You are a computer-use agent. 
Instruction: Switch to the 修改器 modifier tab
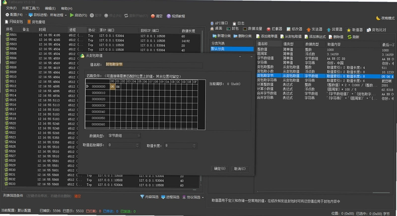tap(294, 29)
